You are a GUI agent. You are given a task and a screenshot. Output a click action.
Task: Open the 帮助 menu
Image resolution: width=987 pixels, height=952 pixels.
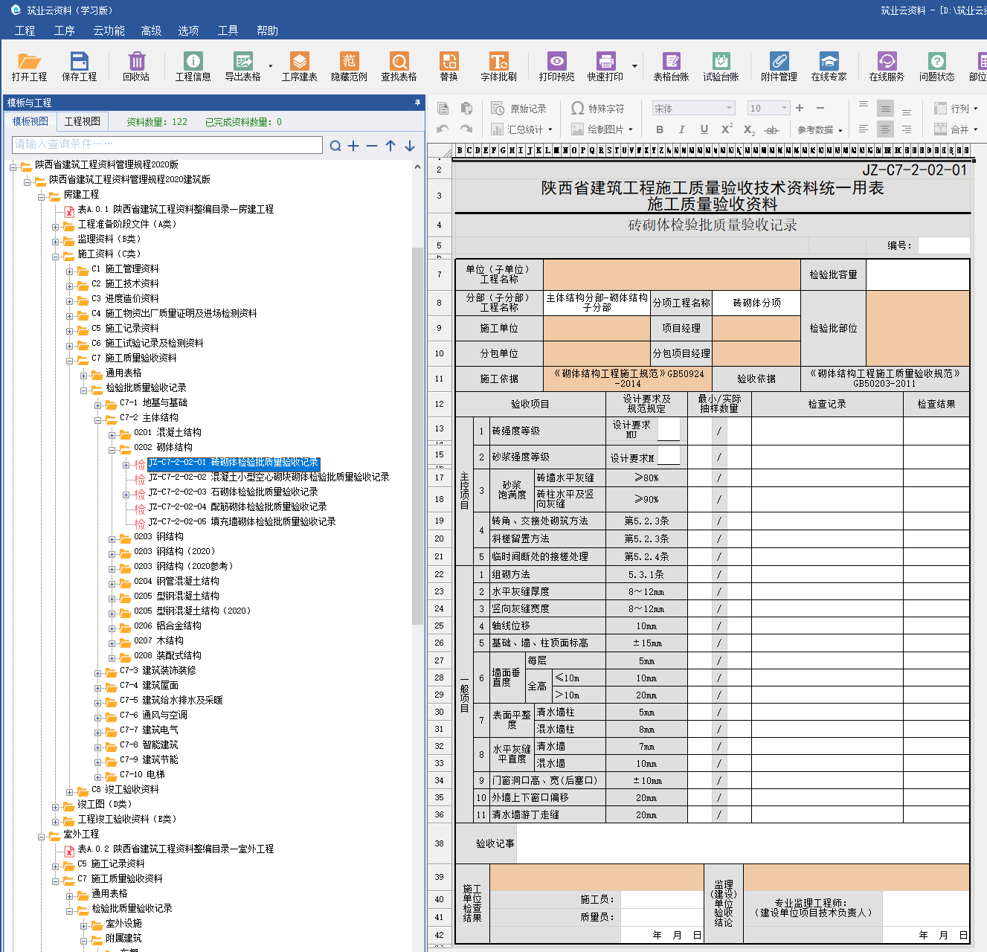tap(267, 30)
